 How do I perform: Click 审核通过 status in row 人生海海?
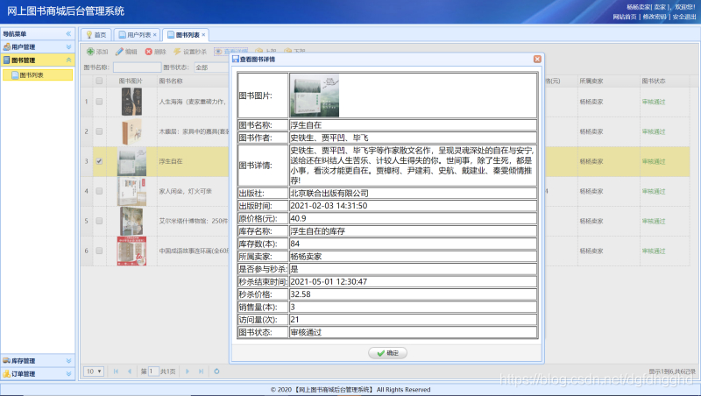pyautogui.click(x=654, y=102)
